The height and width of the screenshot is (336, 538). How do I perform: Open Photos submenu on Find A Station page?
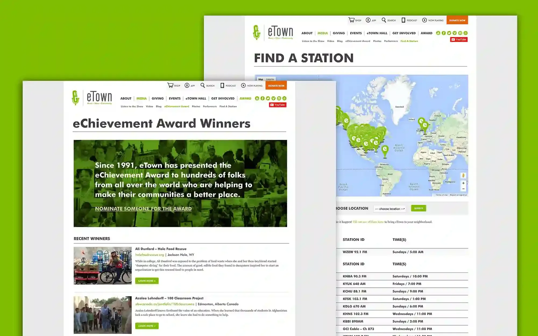377,41
